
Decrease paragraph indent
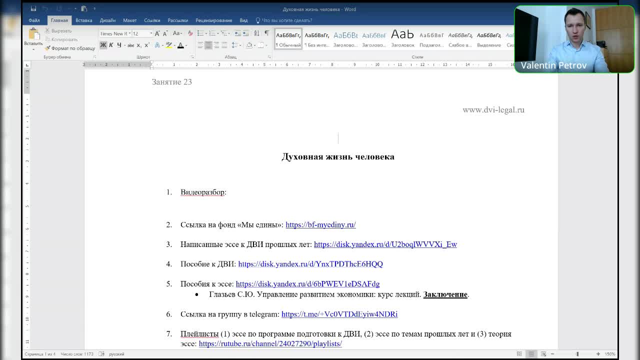pyautogui.click(x=238, y=33)
